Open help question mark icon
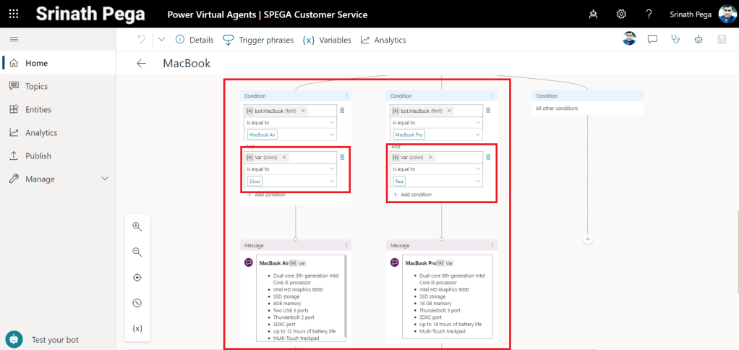This screenshot has height=350, width=739. pyautogui.click(x=649, y=14)
